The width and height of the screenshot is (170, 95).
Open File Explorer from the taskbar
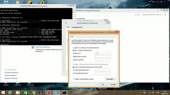click(x=18, y=93)
